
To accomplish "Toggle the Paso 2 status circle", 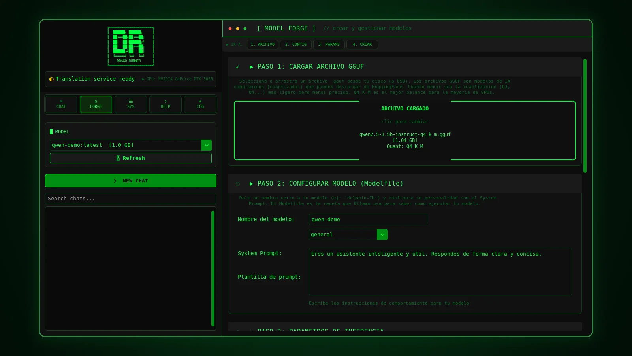I will pos(237,184).
